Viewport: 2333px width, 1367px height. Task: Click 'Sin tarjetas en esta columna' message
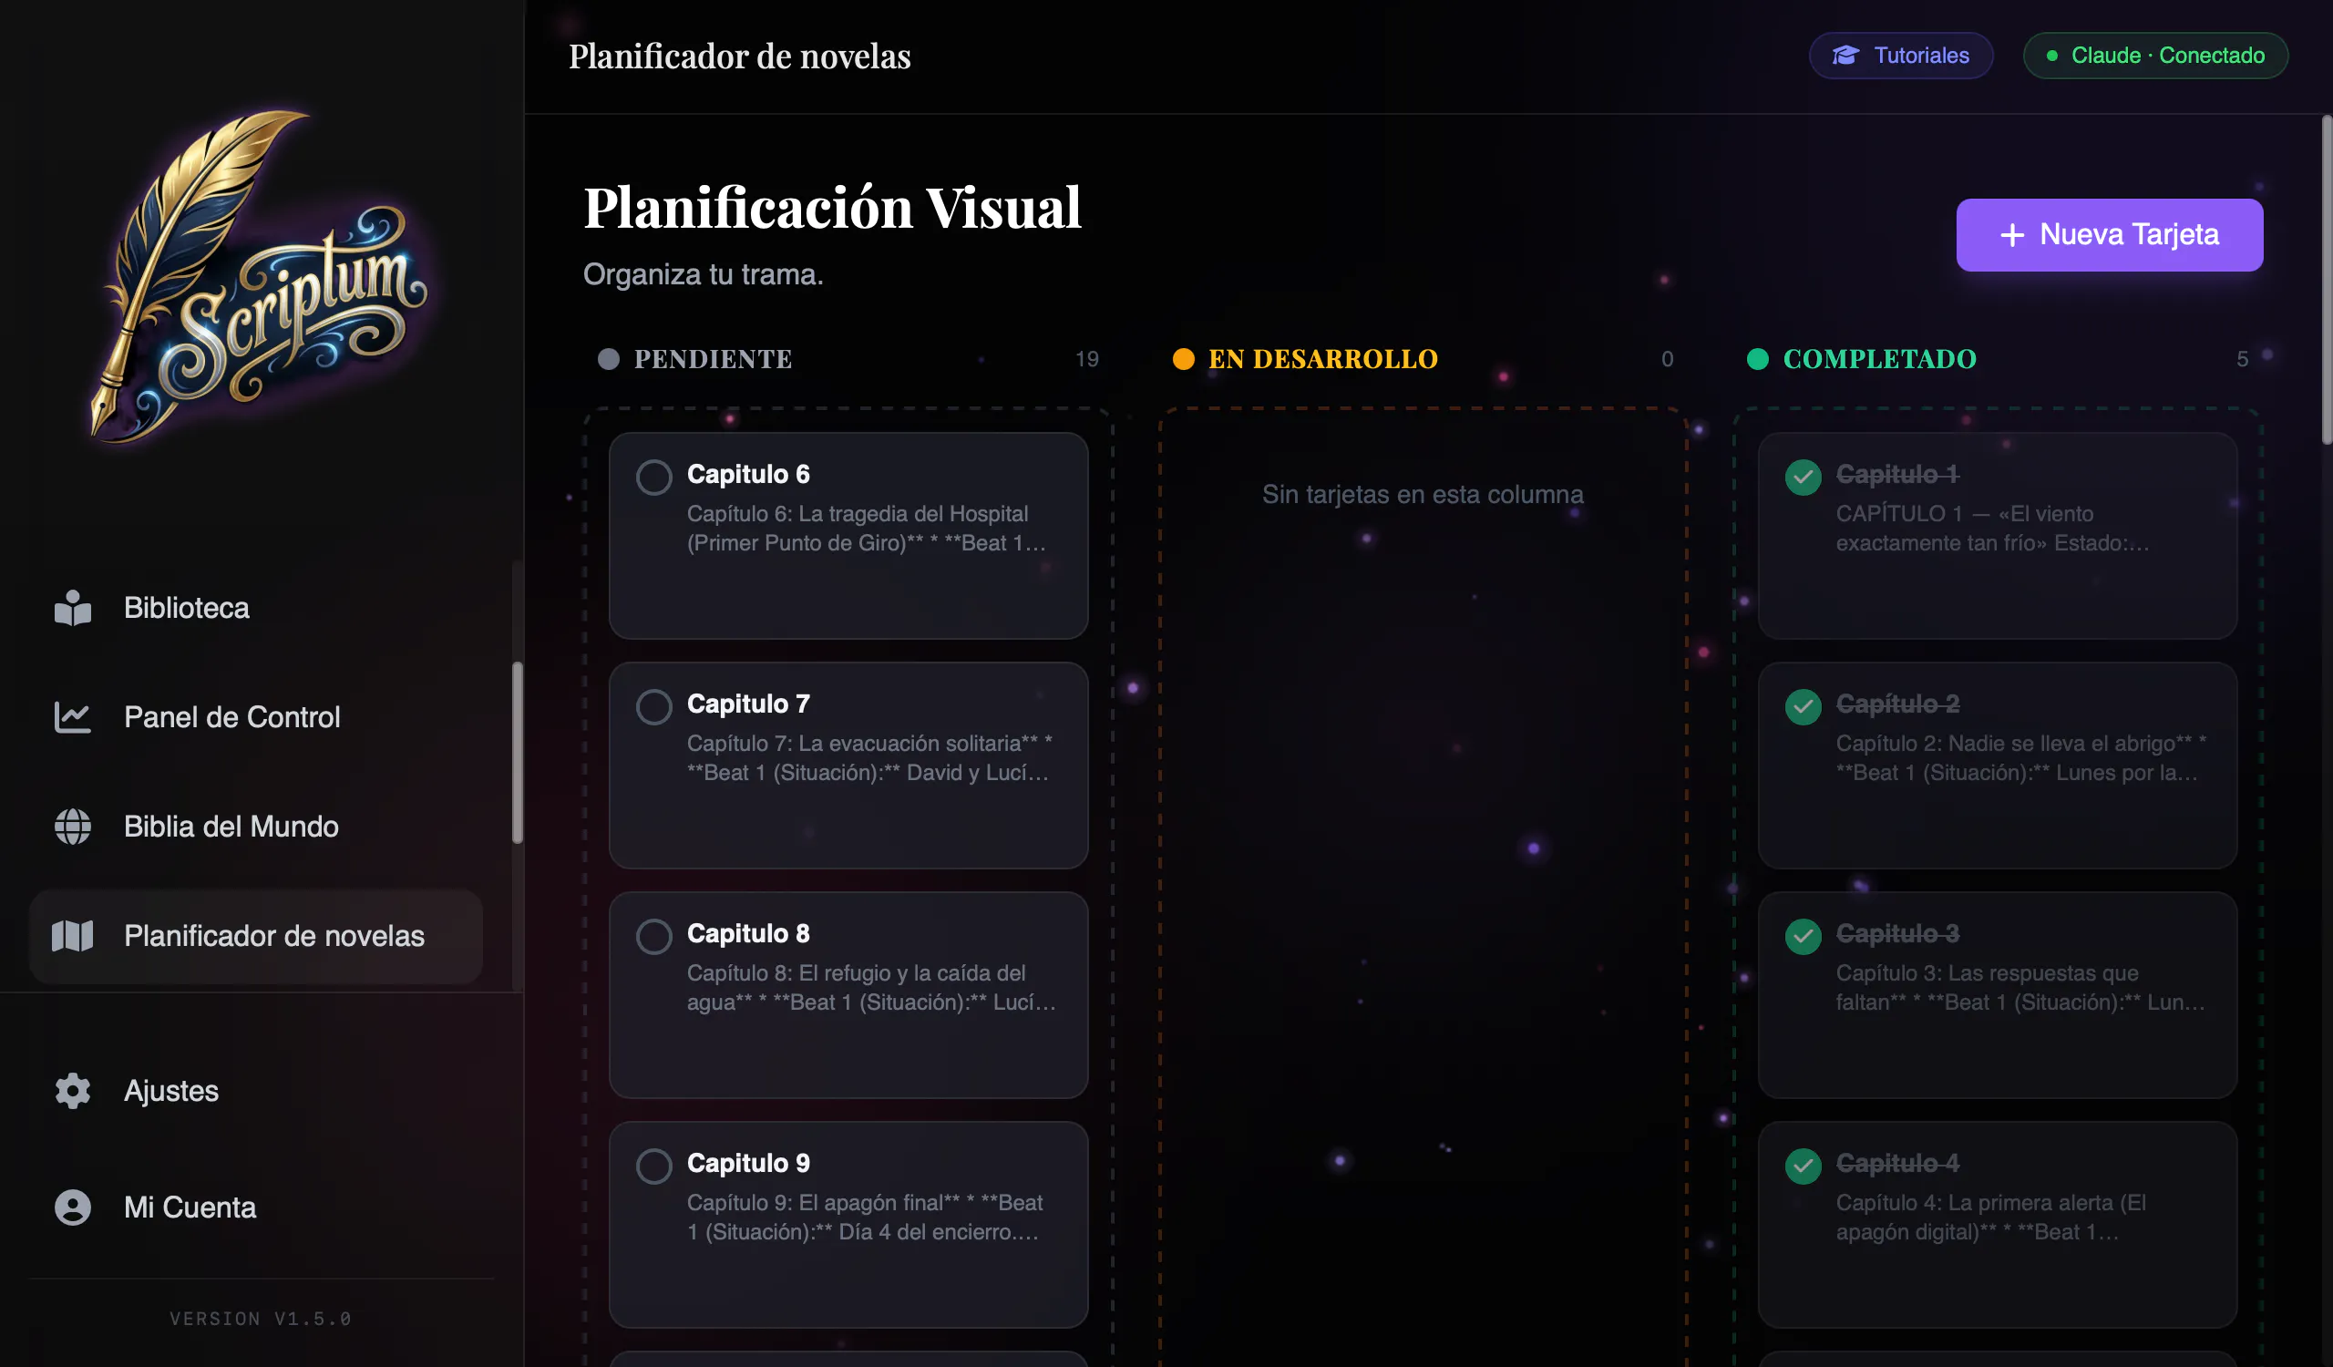[x=1423, y=494]
